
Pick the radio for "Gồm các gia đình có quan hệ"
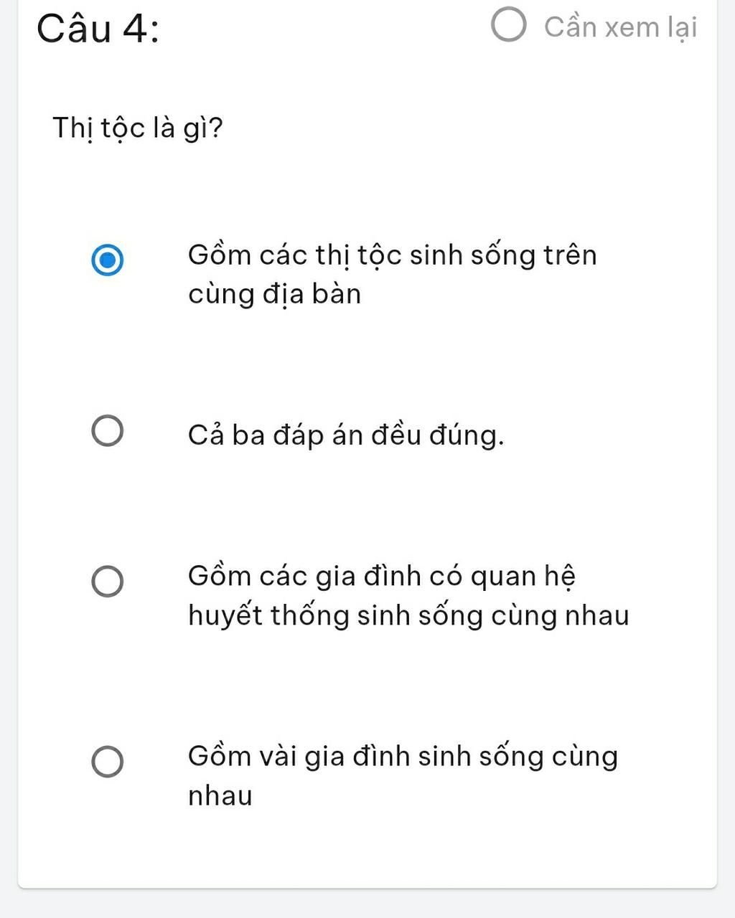coord(108,581)
